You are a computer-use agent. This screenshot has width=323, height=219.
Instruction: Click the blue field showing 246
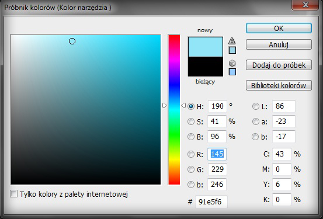click(217, 185)
